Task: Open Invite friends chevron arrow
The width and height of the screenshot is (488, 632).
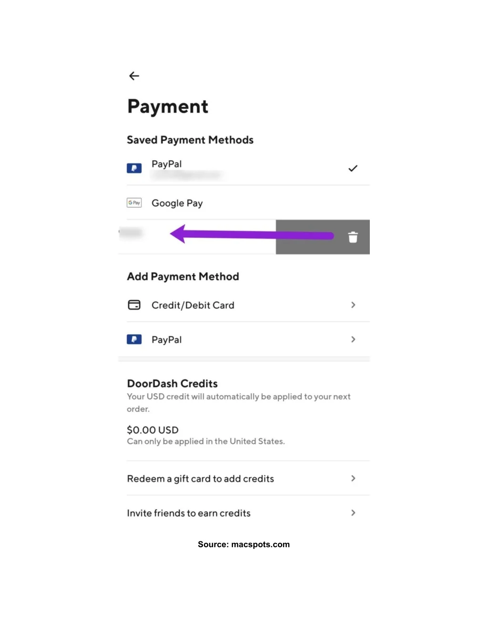Action: coord(353,513)
